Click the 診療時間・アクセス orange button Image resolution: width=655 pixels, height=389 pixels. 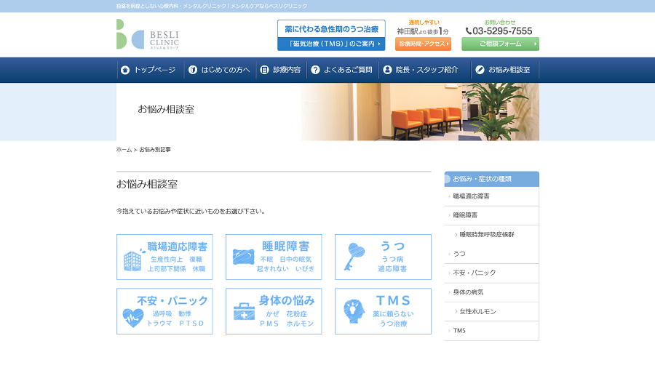tap(423, 44)
